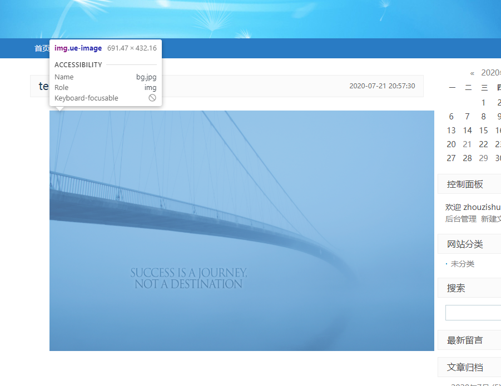Select calendar day 27
This screenshot has height=386, width=501.
tap(451, 158)
